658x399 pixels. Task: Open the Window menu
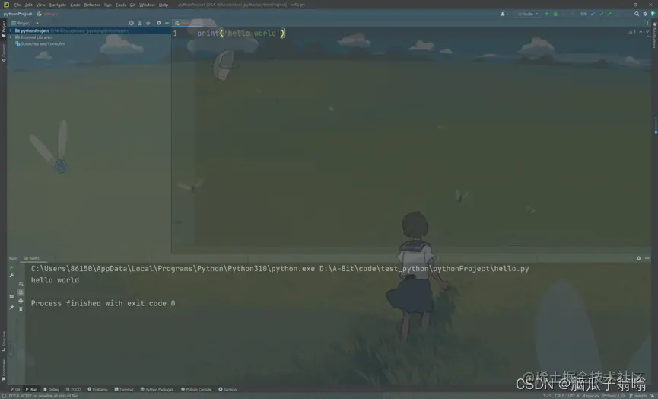[x=147, y=5]
